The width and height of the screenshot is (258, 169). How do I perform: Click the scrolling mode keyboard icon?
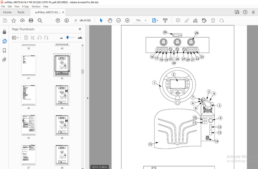pyautogui.click(x=165, y=20)
